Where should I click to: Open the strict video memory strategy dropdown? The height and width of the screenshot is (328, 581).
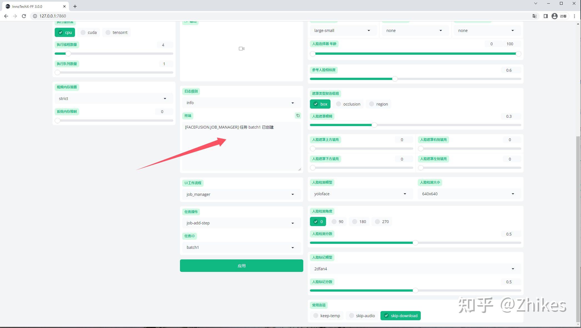coord(114,99)
